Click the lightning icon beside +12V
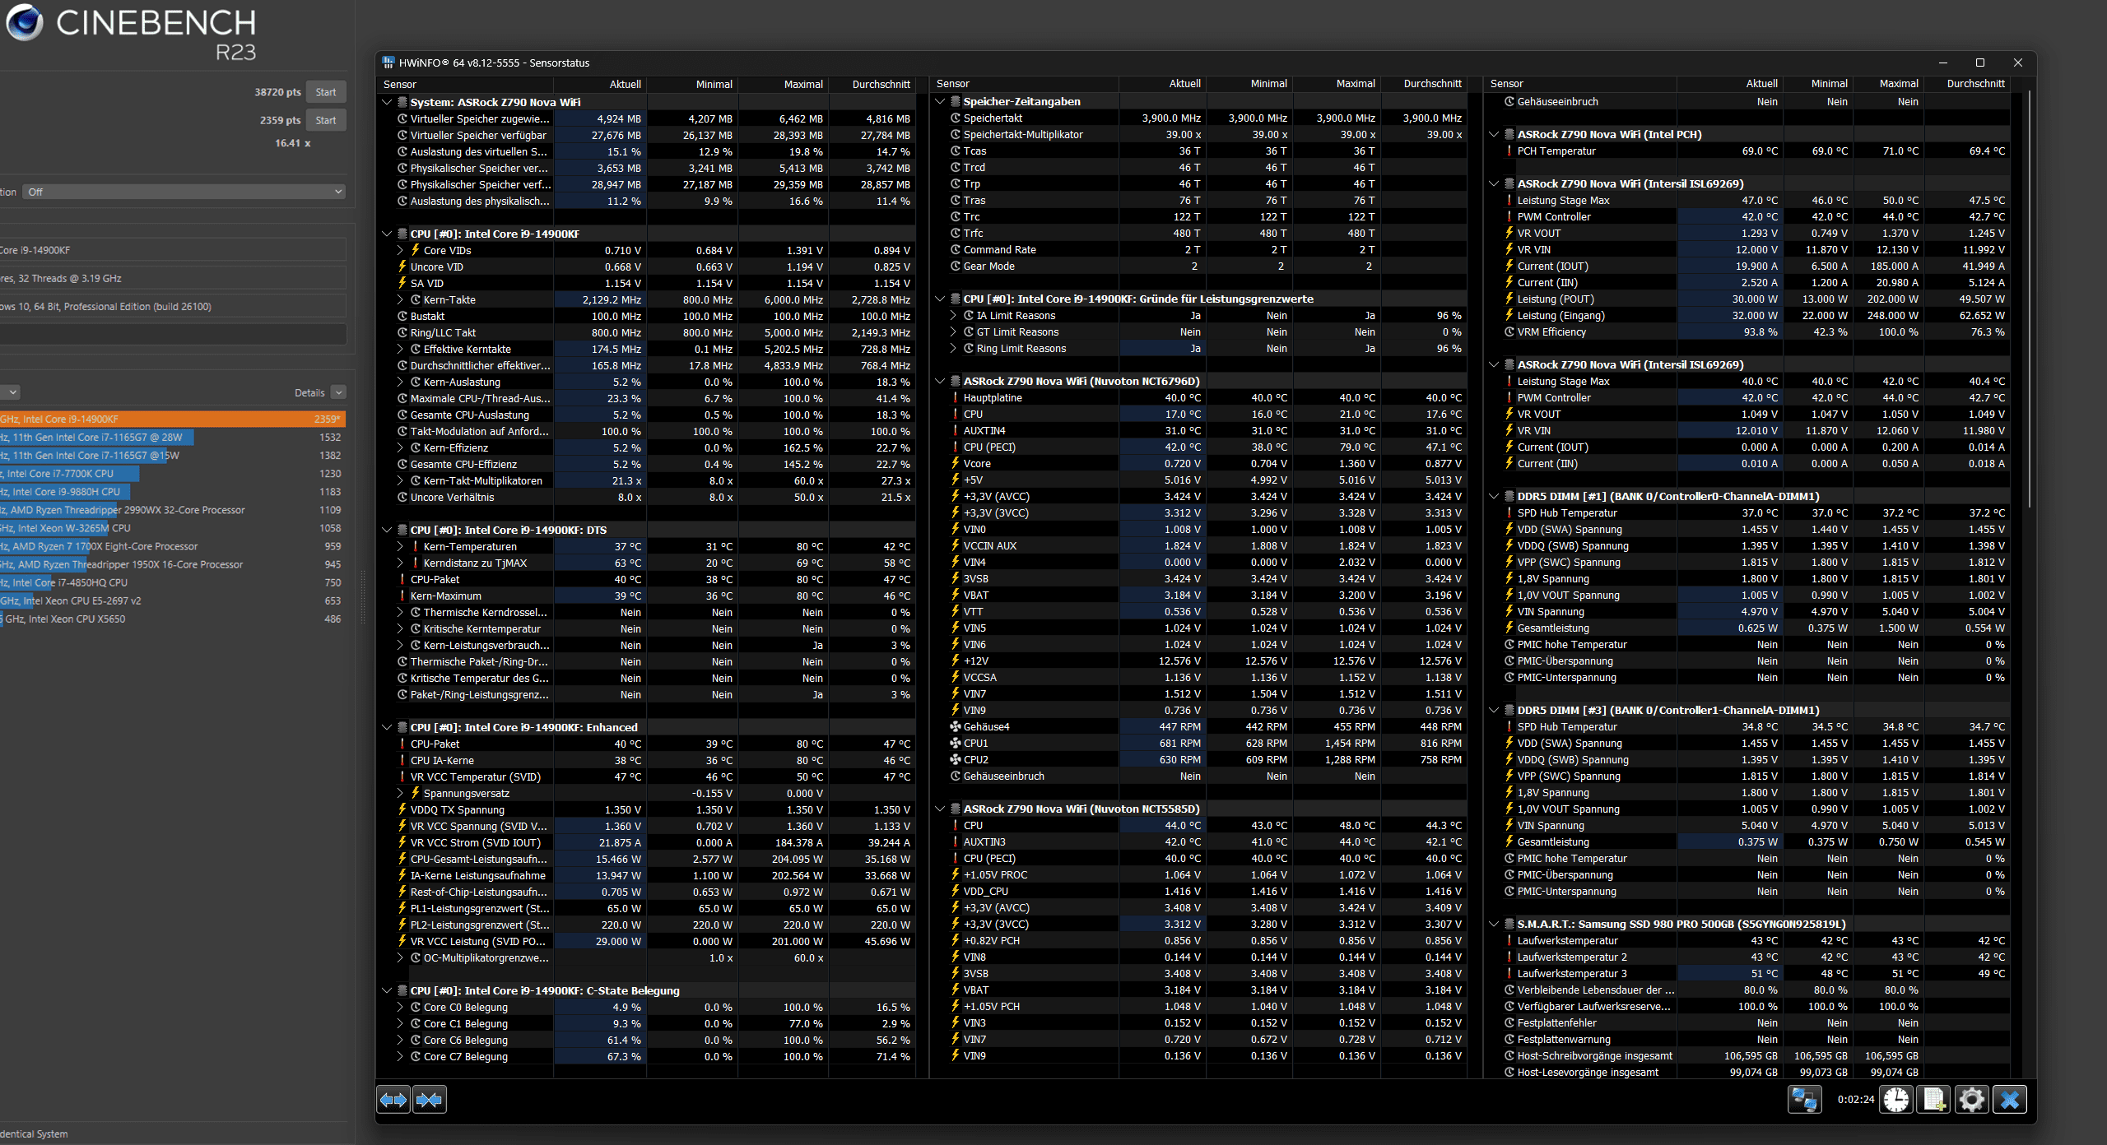The height and width of the screenshot is (1145, 2107). (x=956, y=661)
